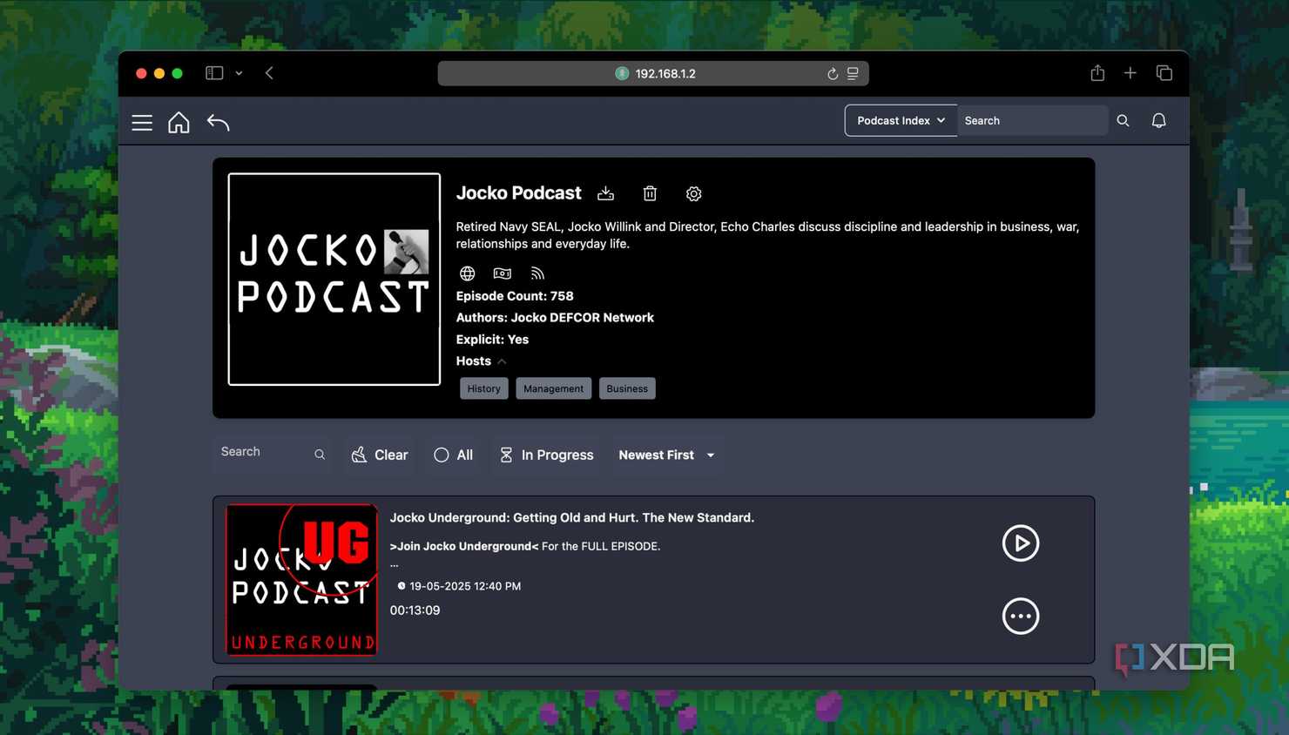The image size is (1289, 735).
Task: Play Jocko Underground episode
Action: pyautogui.click(x=1020, y=543)
